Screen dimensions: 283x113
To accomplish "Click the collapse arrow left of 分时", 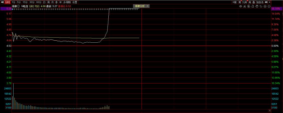I will tap(2, 2).
